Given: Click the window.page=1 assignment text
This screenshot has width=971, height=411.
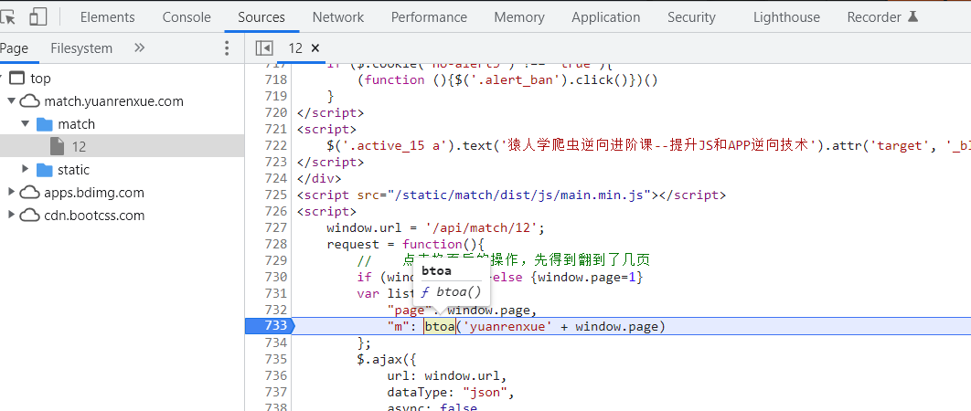Looking at the screenshot, I should [588, 277].
